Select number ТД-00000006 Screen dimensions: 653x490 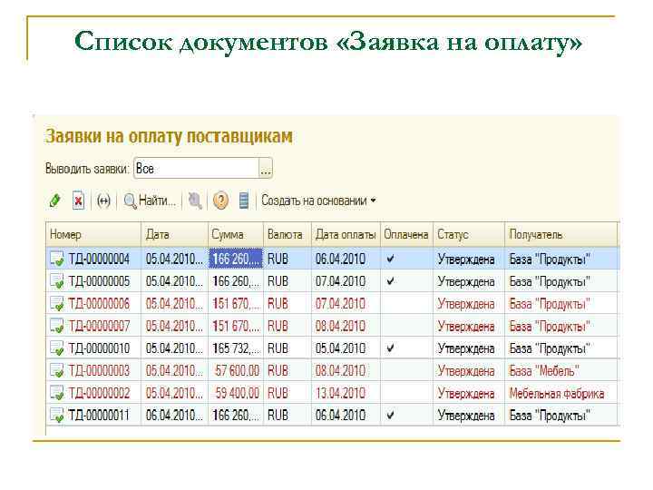99,304
